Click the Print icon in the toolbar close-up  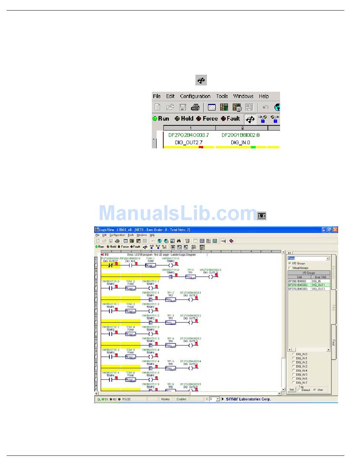tap(195, 108)
